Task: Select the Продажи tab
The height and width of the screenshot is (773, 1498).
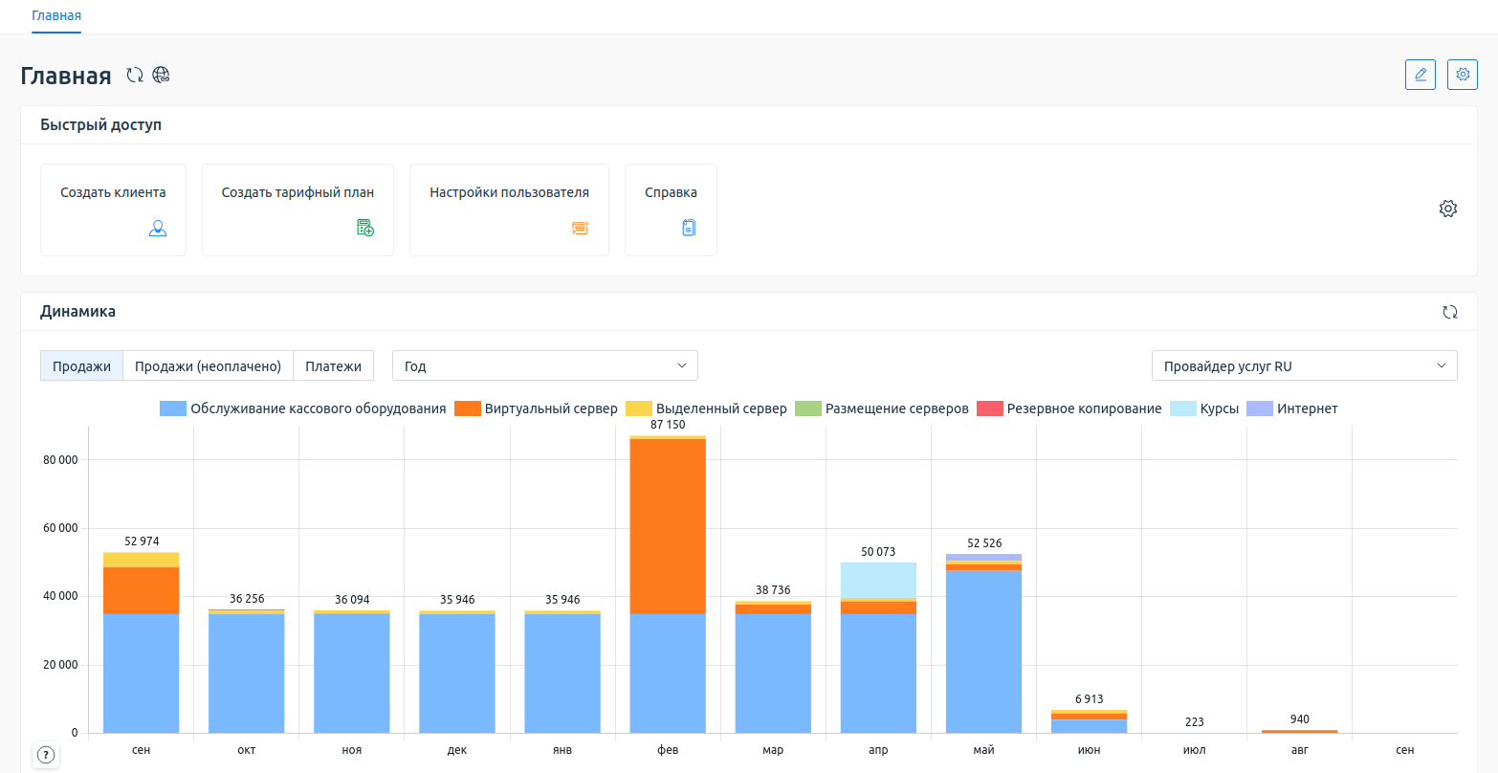Action: tap(81, 365)
